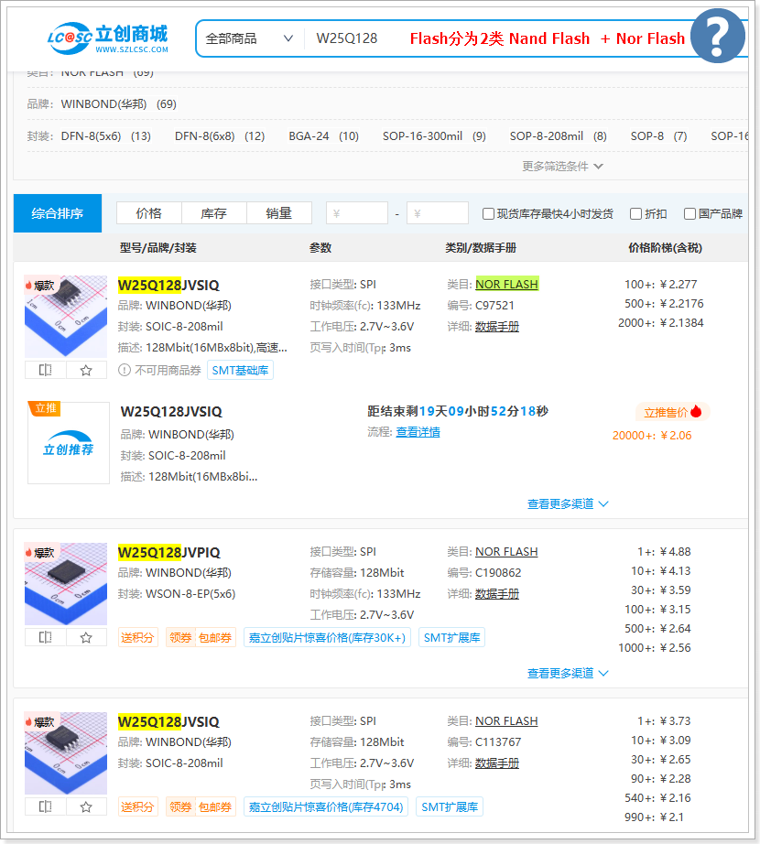Filter by package SOP-8 (7)
Viewport: 760px width, 844px height.
658,136
